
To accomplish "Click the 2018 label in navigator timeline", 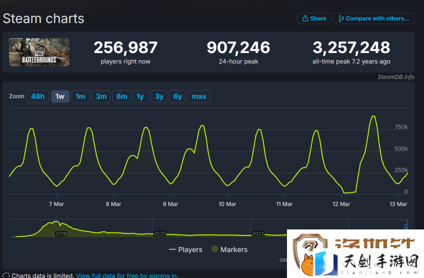I will pyautogui.click(x=61, y=234).
